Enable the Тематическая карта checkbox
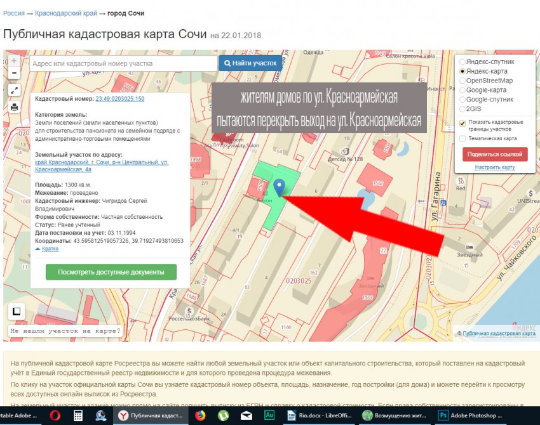 (x=462, y=138)
